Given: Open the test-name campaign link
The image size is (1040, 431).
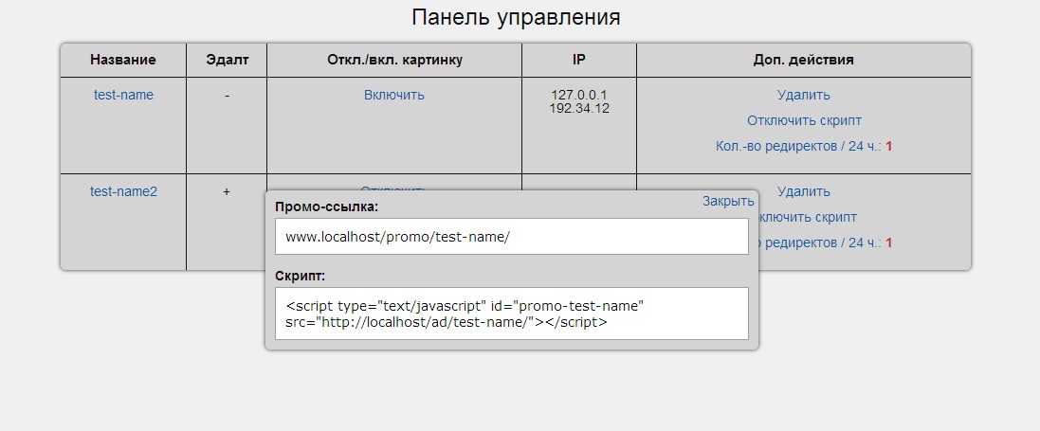Looking at the screenshot, I should pos(123,95).
